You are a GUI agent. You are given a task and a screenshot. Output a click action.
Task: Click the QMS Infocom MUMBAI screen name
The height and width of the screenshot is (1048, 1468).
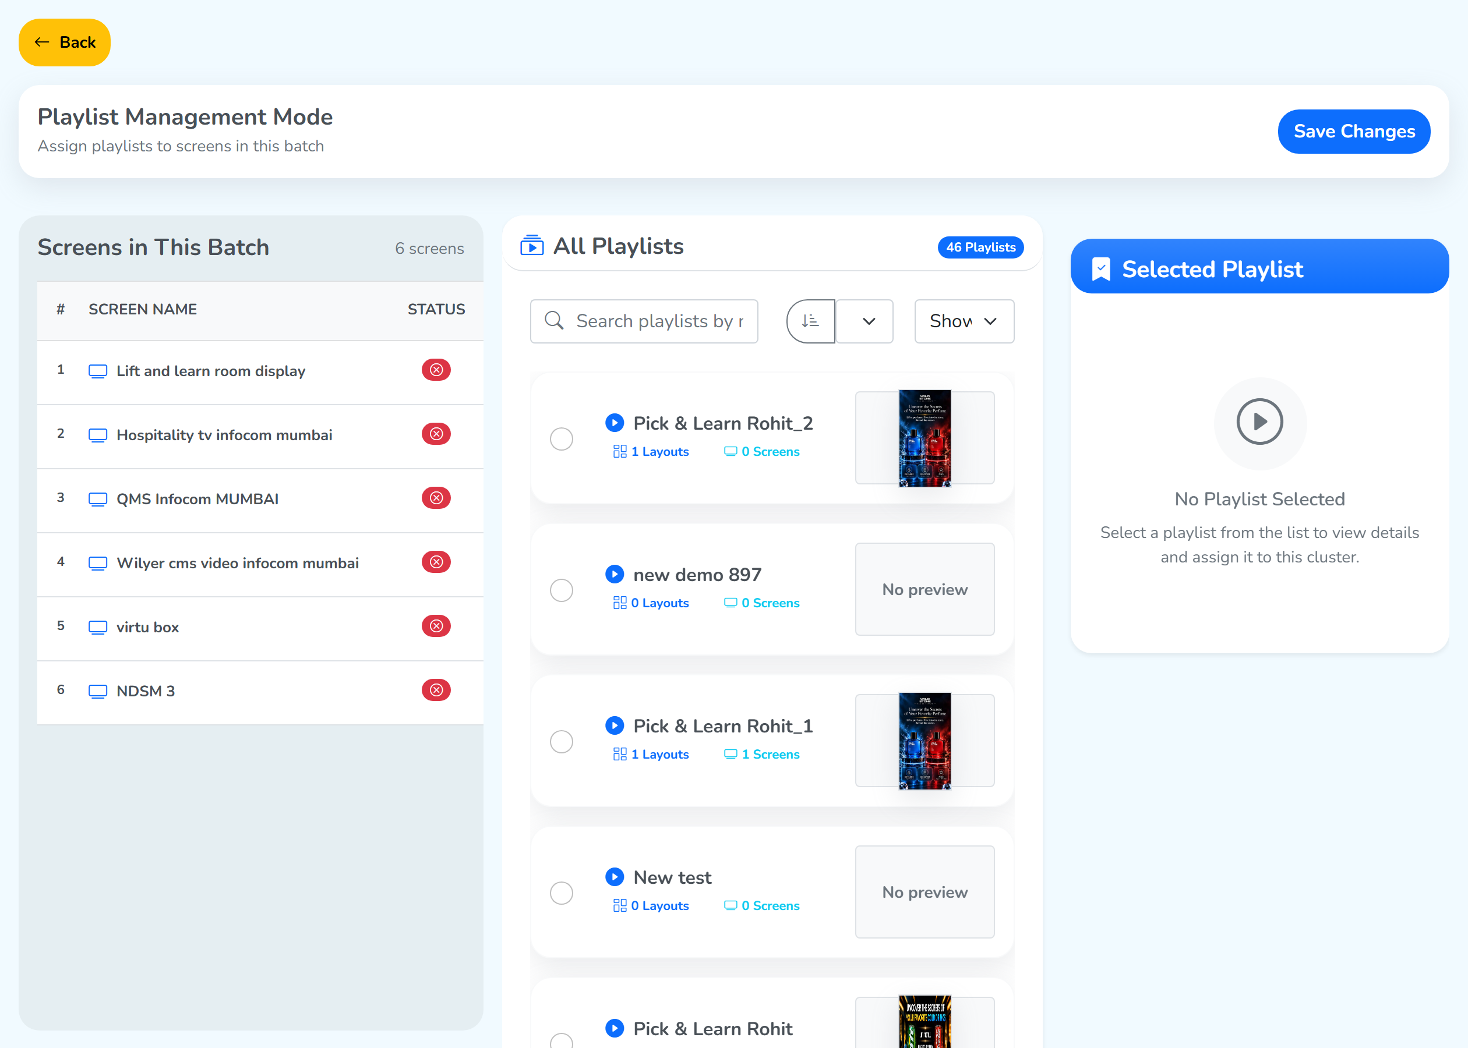point(197,499)
